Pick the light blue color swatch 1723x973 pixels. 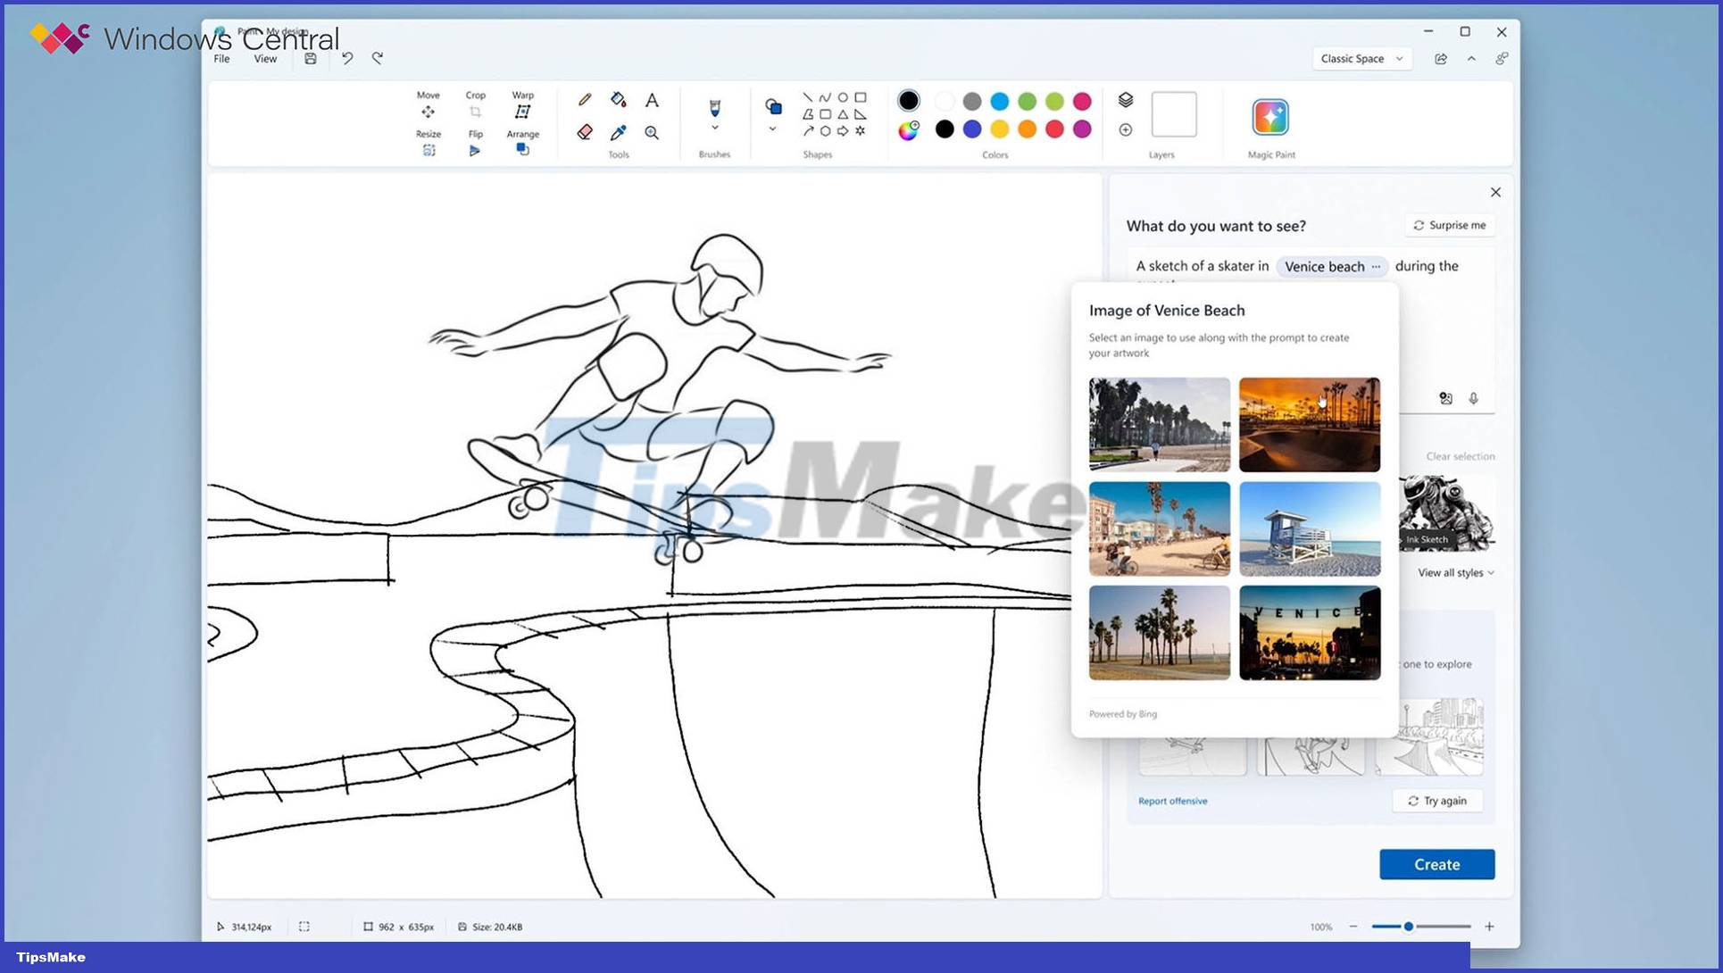[1000, 101]
